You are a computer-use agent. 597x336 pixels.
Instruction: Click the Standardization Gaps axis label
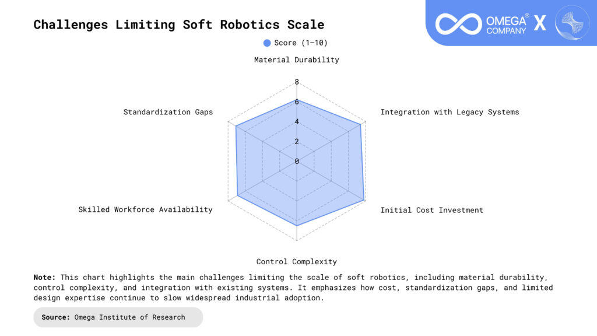click(168, 112)
